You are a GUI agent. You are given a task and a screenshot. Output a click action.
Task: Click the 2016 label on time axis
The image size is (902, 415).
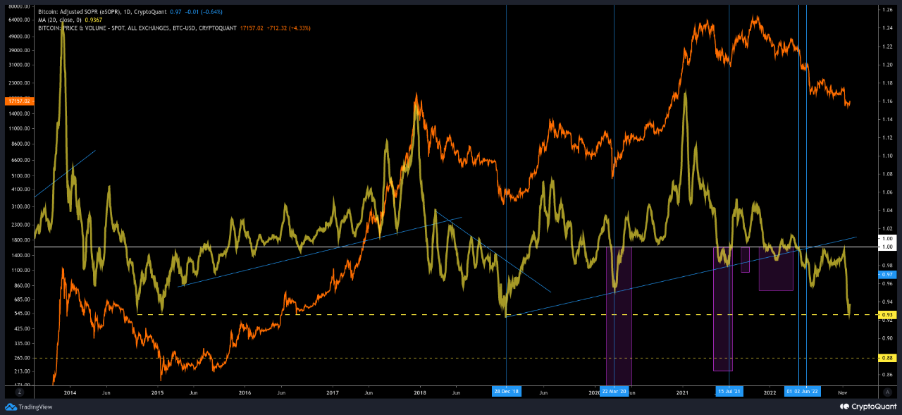(x=245, y=392)
